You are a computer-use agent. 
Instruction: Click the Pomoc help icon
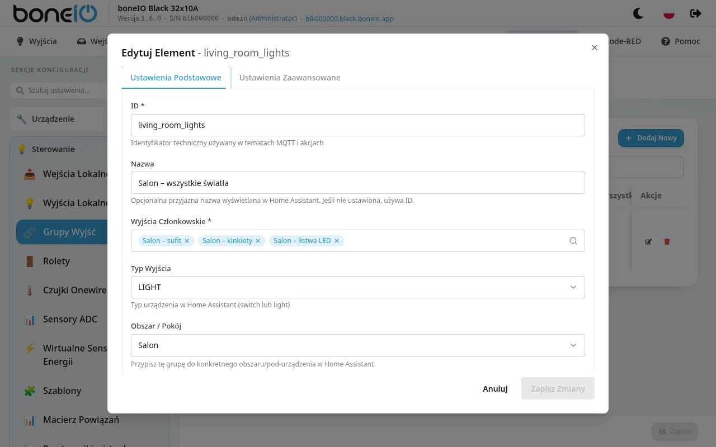pyautogui.click(x=666, y=41)
